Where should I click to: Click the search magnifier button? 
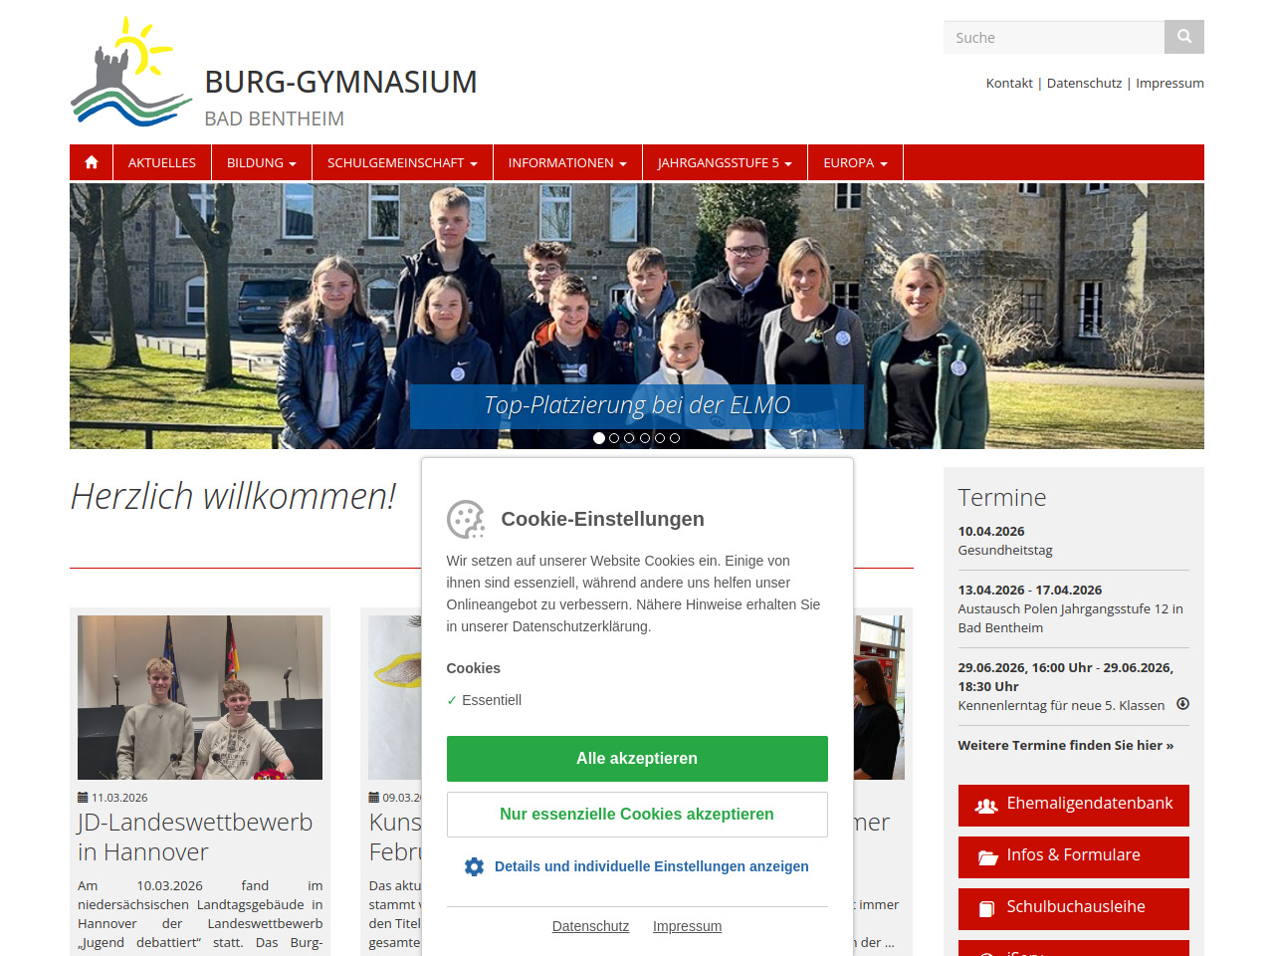pyautogui.click(x=1183, y=37)
